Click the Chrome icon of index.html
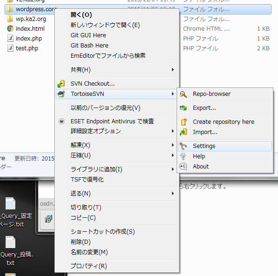This screenshot has height=276, width=278. point(10,28)
